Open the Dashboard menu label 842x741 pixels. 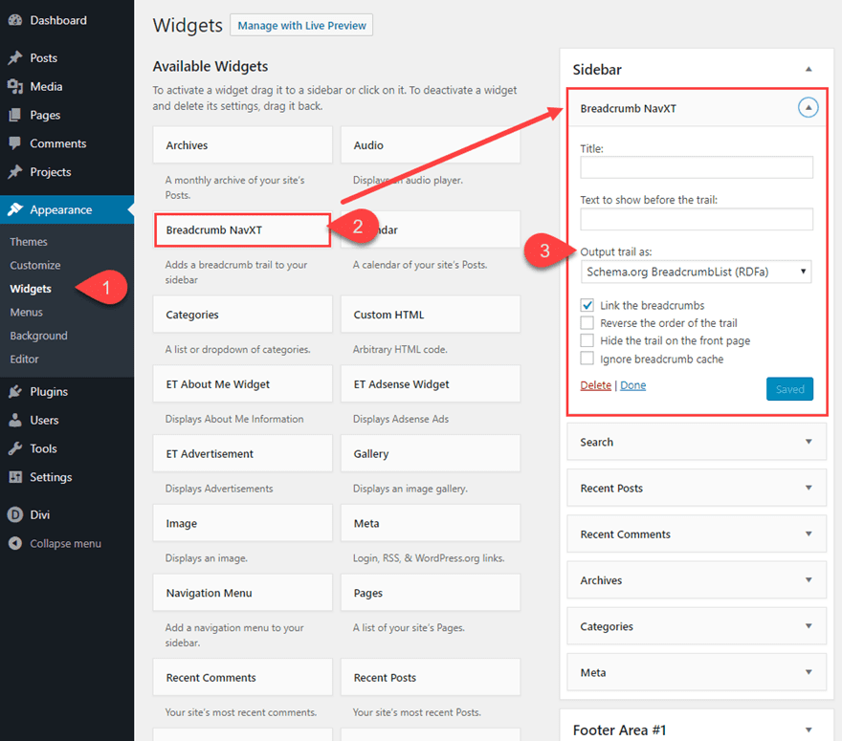coord(58,20)
